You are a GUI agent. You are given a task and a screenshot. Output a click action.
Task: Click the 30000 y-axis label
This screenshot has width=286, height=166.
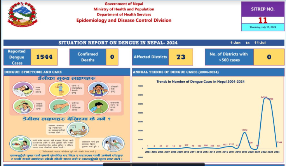click(140, 122)
